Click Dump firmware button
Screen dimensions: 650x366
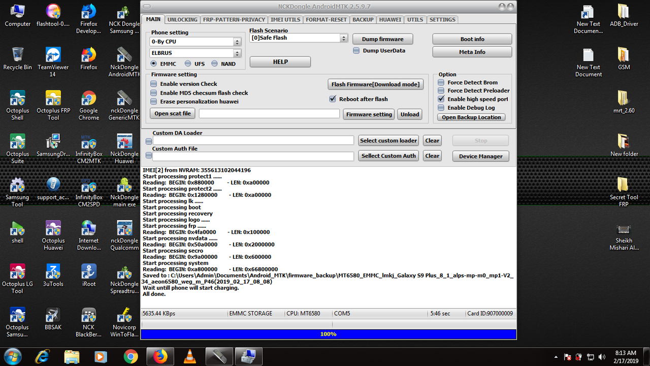[383, 39]
